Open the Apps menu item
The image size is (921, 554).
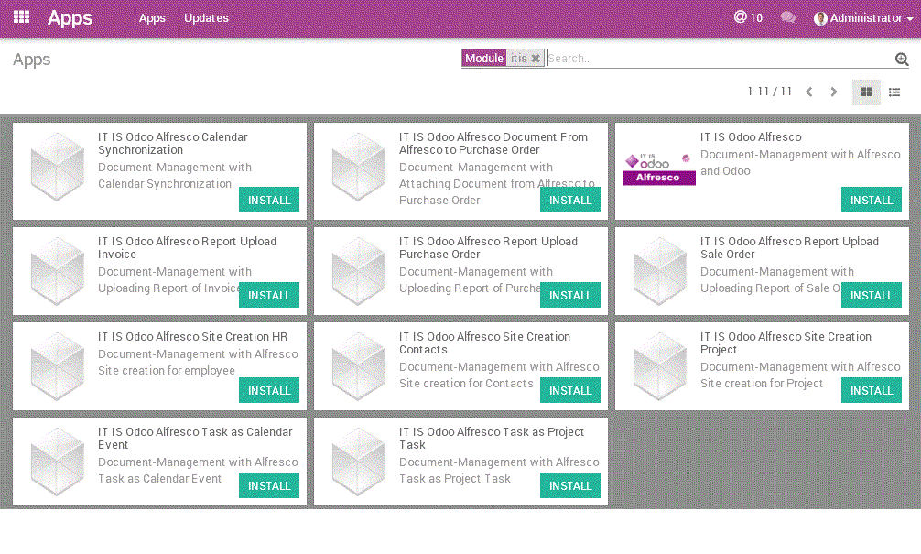coord(152,18)
